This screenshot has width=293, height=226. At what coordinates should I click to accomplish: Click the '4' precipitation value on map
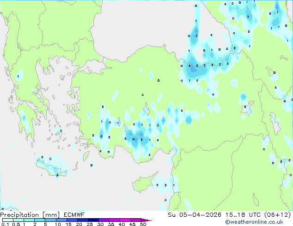189,65
